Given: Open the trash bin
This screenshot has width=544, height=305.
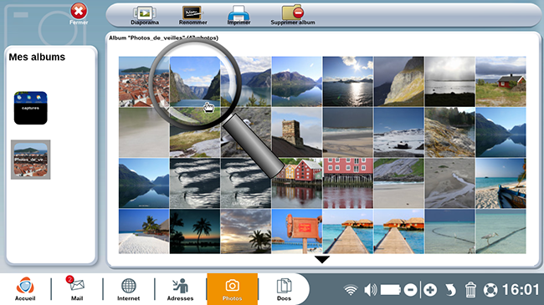Looking at the screenshot, I should pos(470,290).
